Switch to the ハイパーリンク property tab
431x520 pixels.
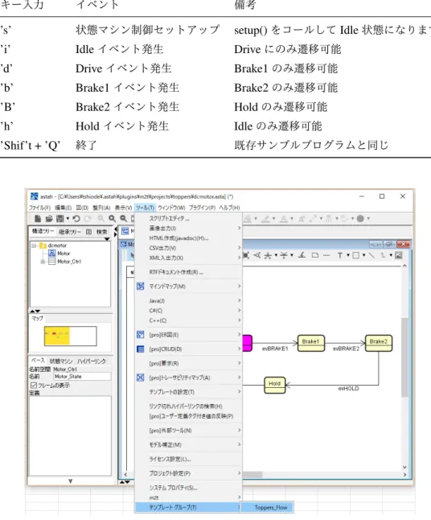tap(92, 361)
